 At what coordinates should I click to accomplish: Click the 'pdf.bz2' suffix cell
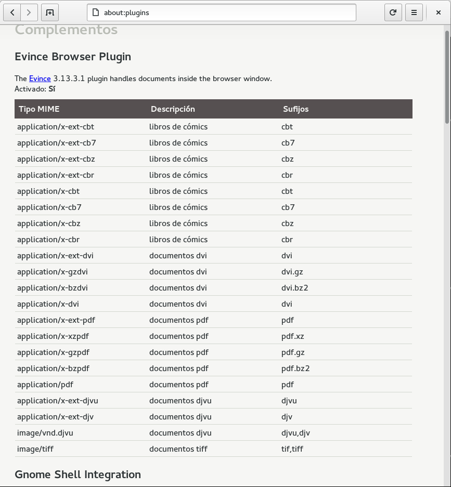(295, 369)
